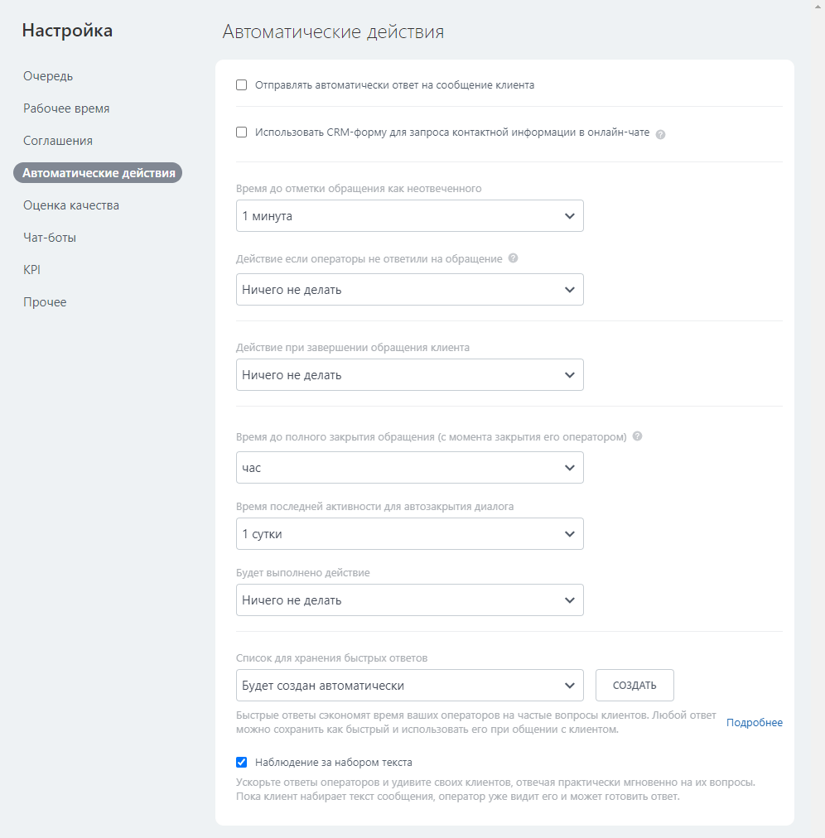Go to the 'Очередь' settings section

(47, 76)
